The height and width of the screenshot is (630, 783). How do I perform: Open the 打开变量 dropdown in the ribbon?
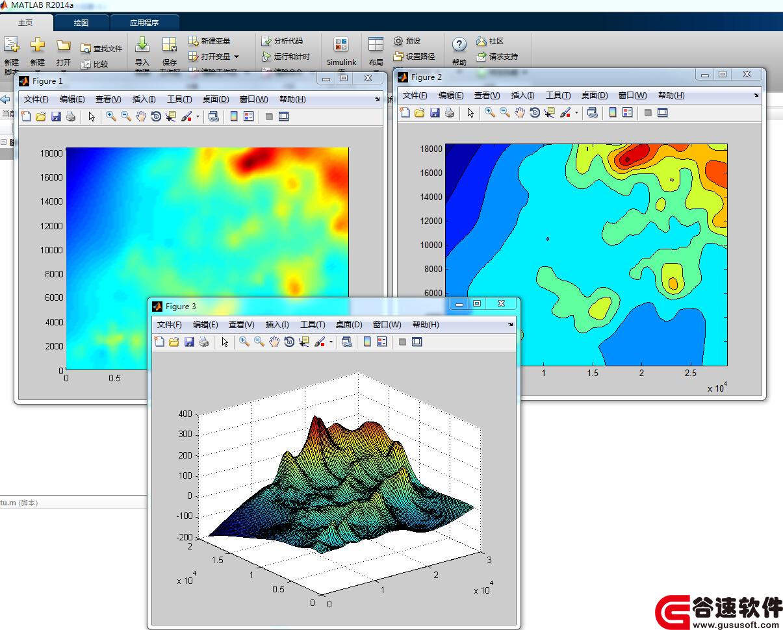(x=237, y=57)
